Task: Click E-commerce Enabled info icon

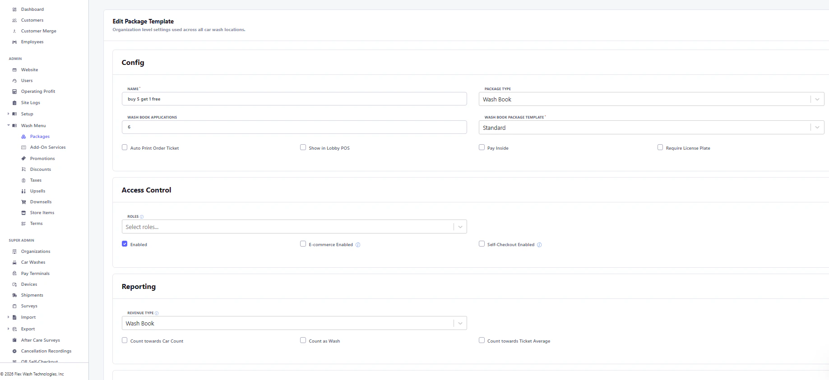Action: [358, 245]
